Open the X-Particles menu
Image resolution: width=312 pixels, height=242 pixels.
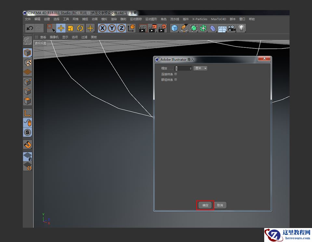pos(200,19)
